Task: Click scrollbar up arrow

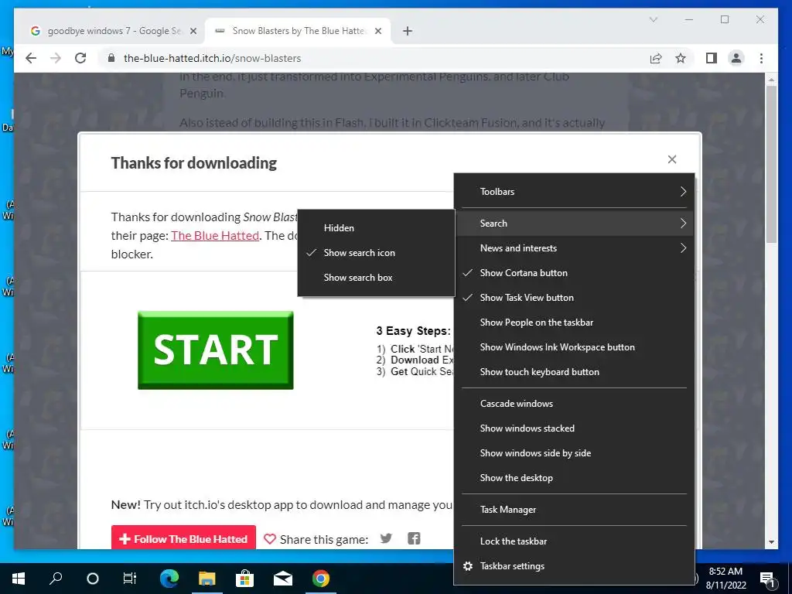Action: tap(771, 80)
